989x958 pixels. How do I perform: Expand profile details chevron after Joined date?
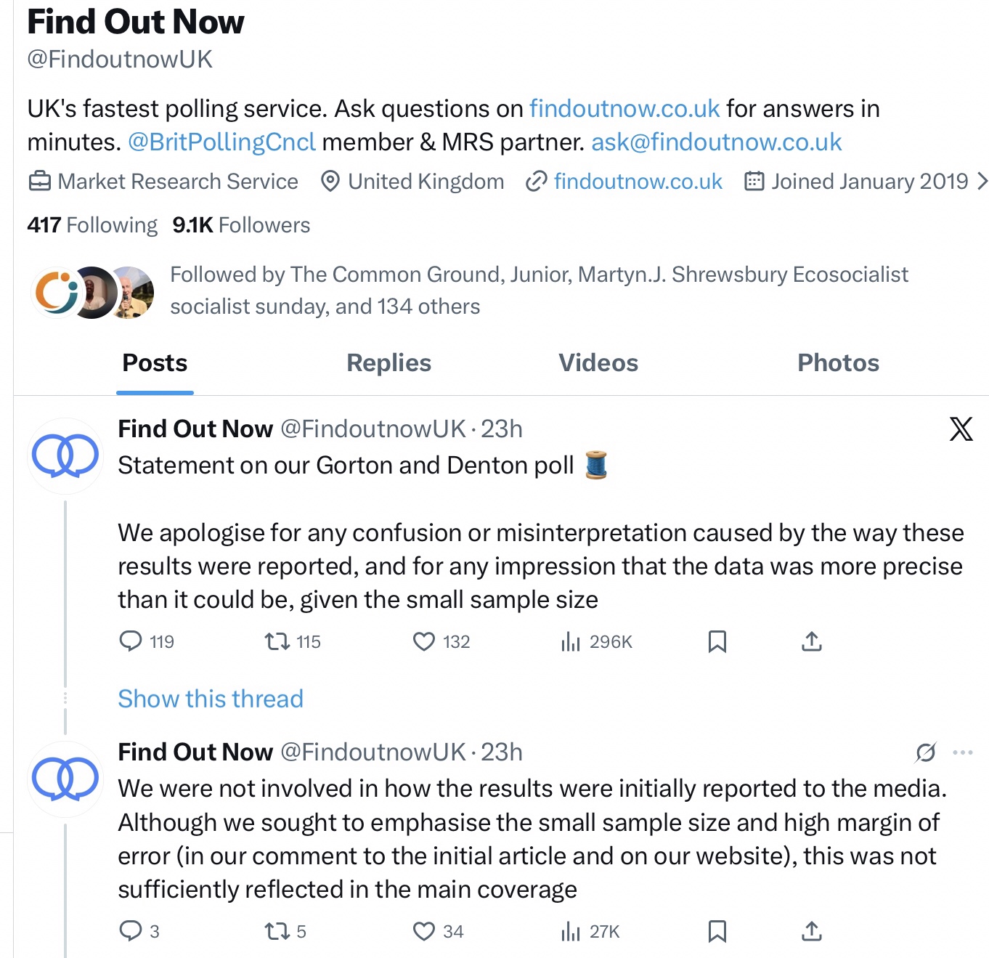coord(982,181)
